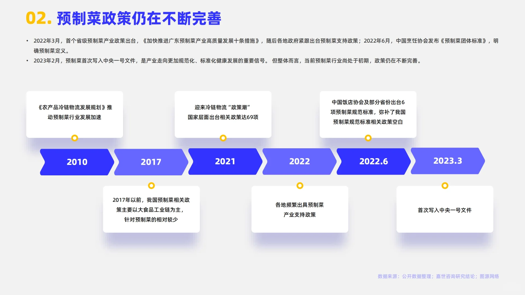Click the 2023.3 timeline arrow

[448, 161]
